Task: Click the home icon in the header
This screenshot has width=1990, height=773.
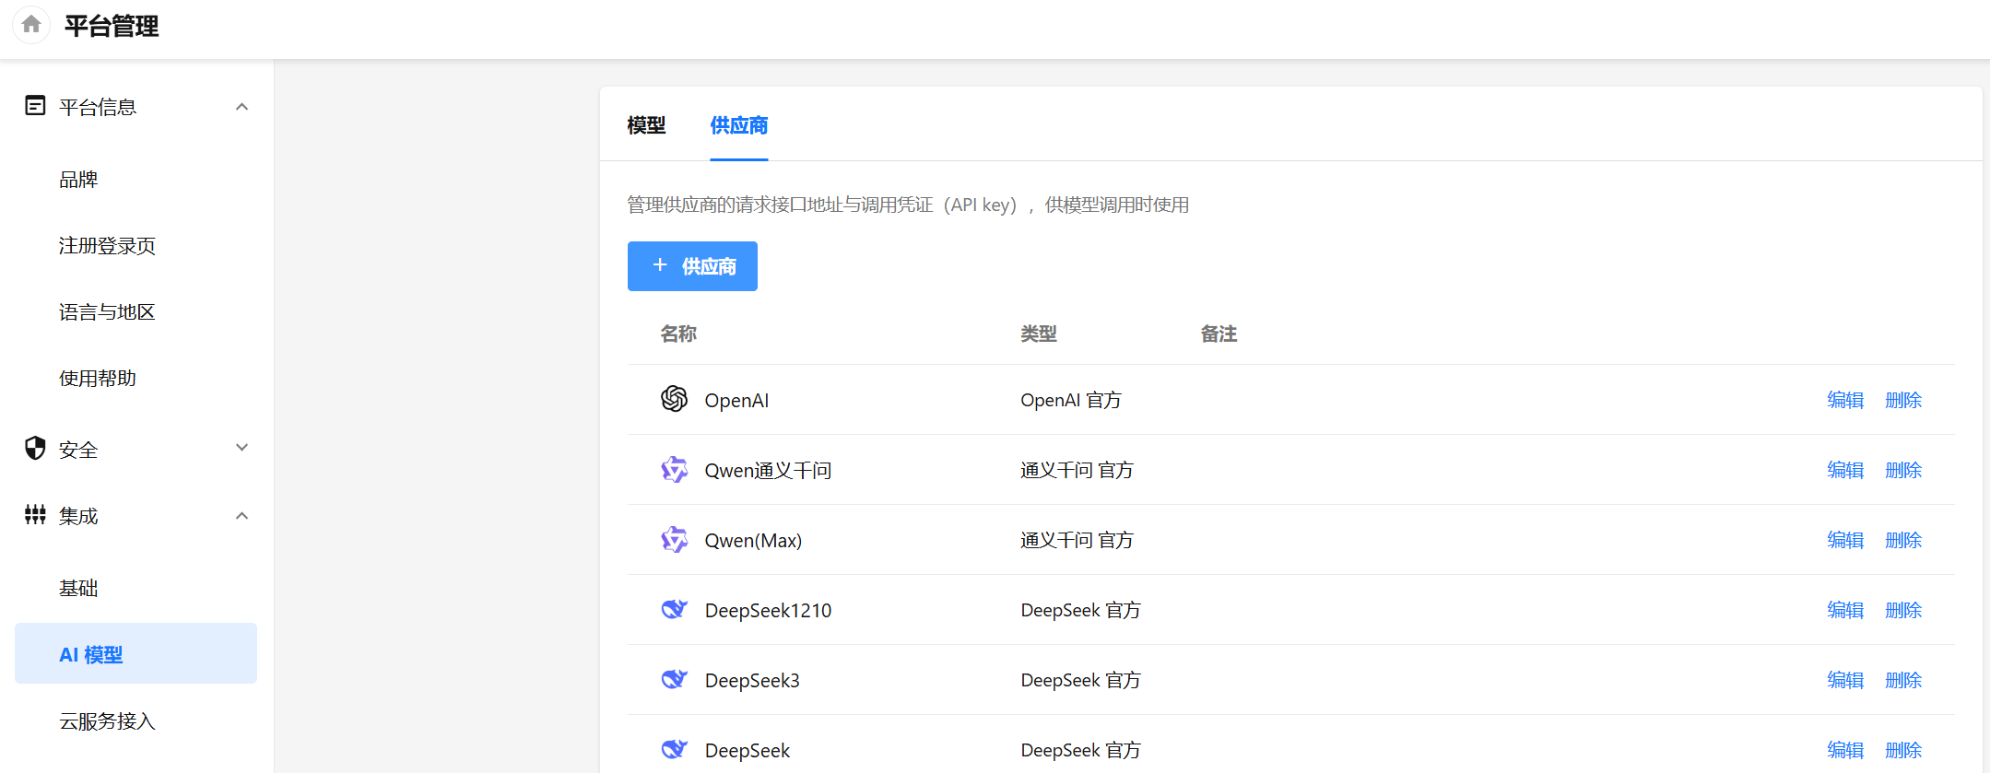Action: (x=31, y=25)
